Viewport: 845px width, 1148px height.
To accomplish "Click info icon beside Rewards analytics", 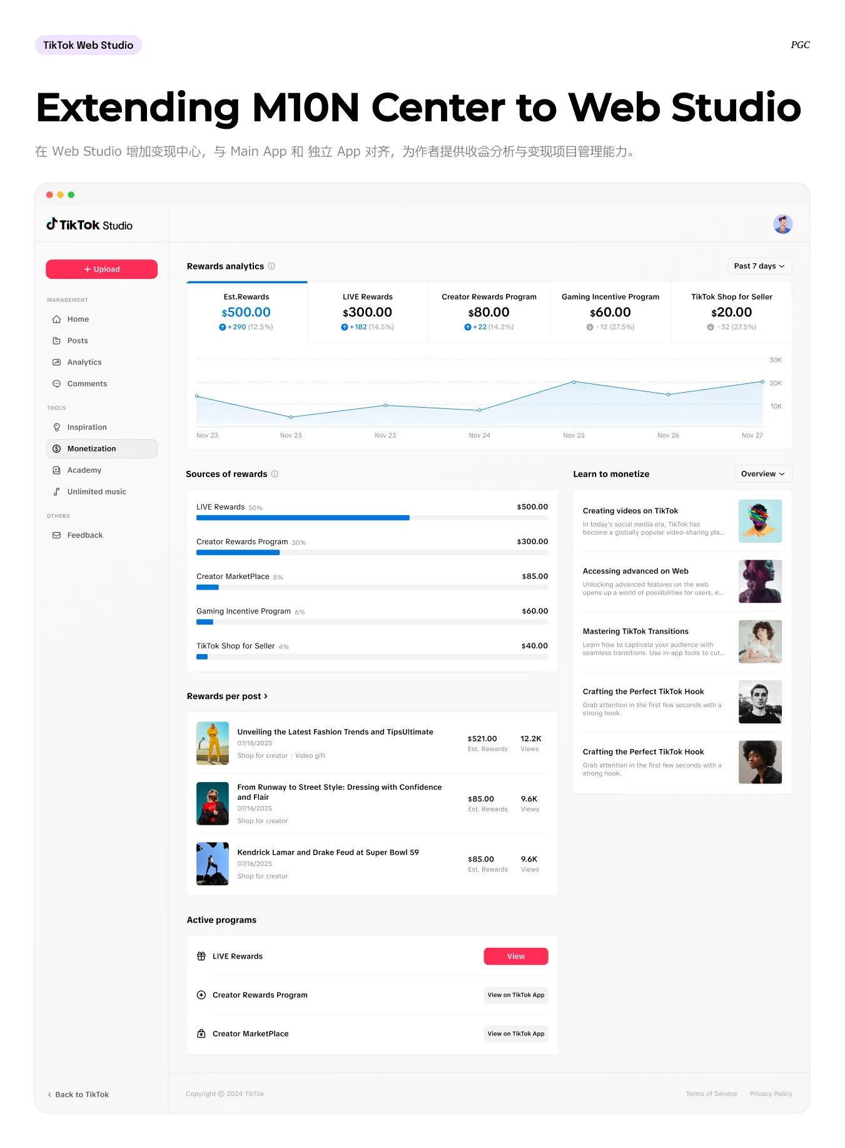I will [271, 266].
